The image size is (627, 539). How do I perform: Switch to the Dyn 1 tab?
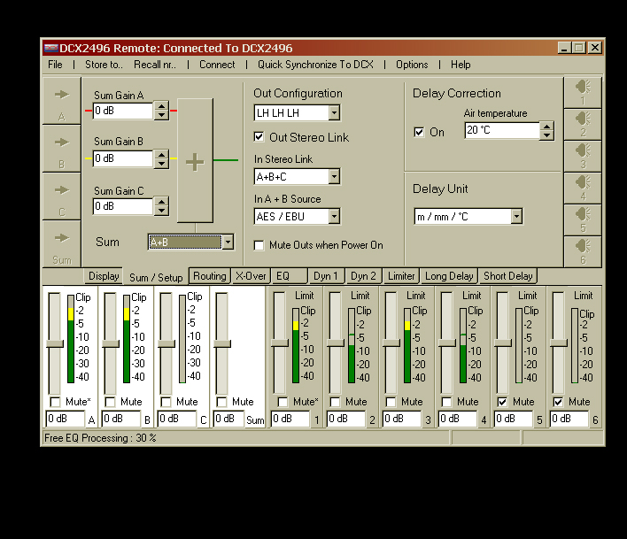coord(326,276)
